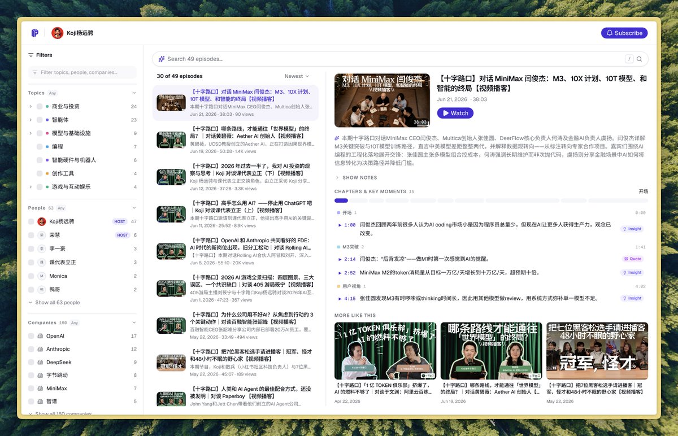Check the DeepSeek company checkbox
The width and height of the screenshot is (678, 436).
pyautogui.click(x=31, y=362)
